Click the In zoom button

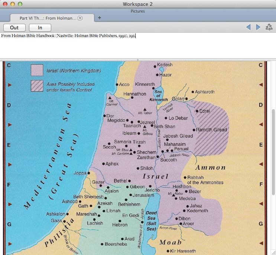pyautogui.click(x=40, y=27)
